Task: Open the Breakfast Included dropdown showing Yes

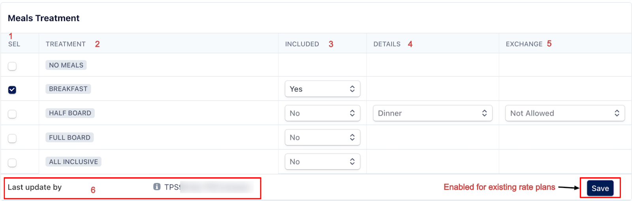Action: click(x=322, y=89)
